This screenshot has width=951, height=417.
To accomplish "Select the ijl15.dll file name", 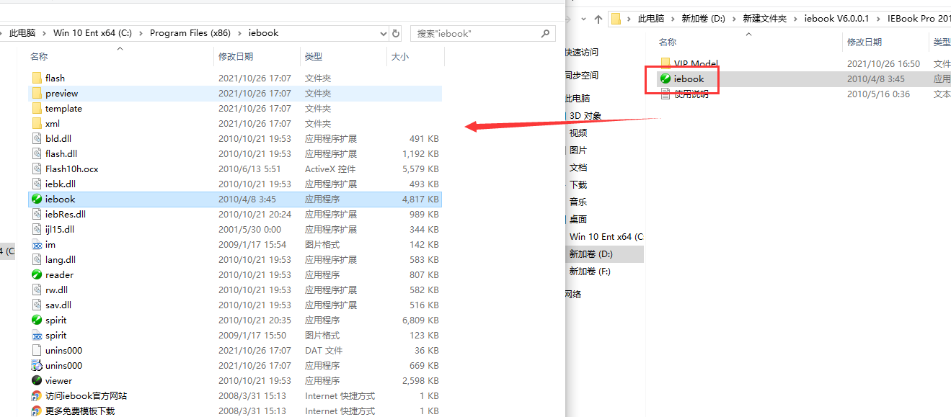I will (60, 229).
